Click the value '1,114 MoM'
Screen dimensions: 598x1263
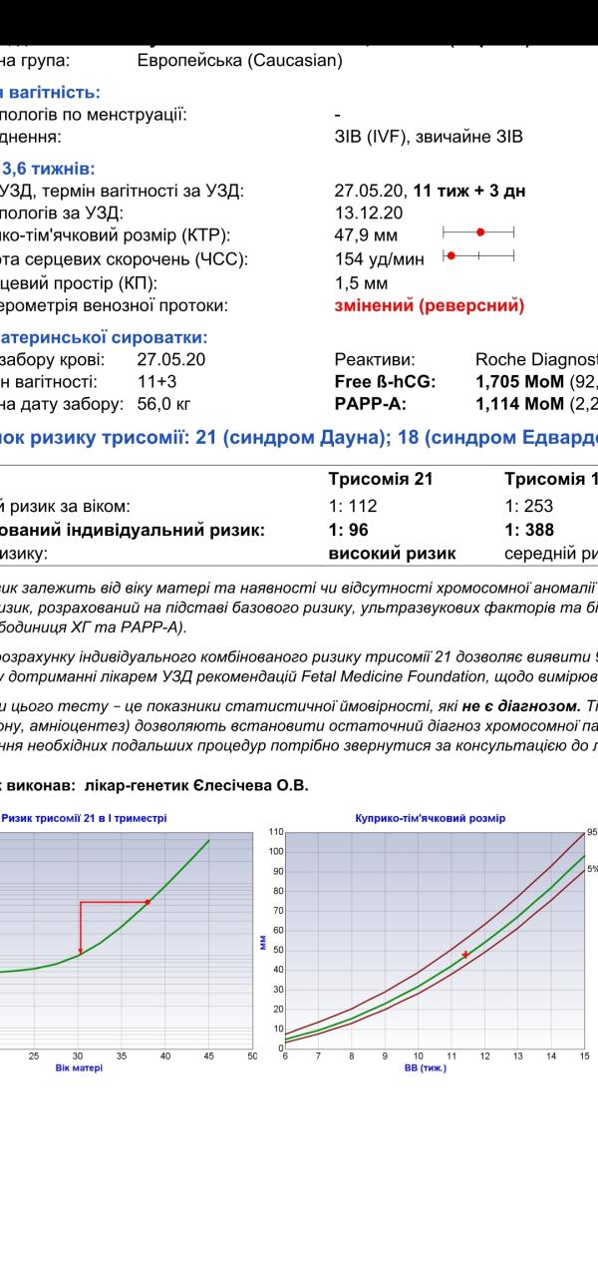pos(520,404)
